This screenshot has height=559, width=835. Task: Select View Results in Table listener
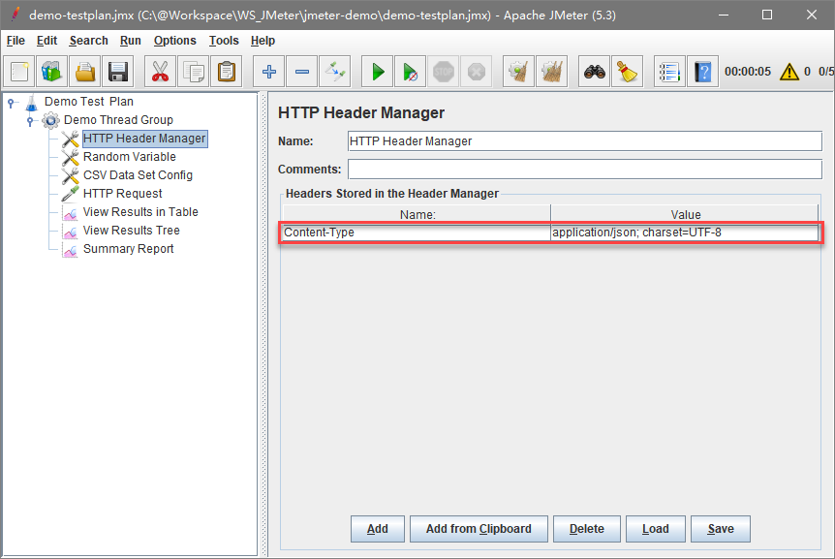point(140,212)
